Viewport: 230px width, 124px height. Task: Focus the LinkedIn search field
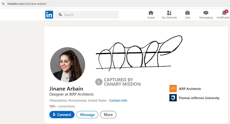(x=89, y=15)
